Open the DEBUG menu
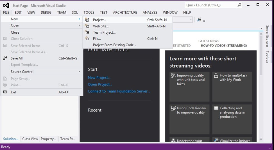The height and width of the screenshot is (150, 274). tap(46, 12)
